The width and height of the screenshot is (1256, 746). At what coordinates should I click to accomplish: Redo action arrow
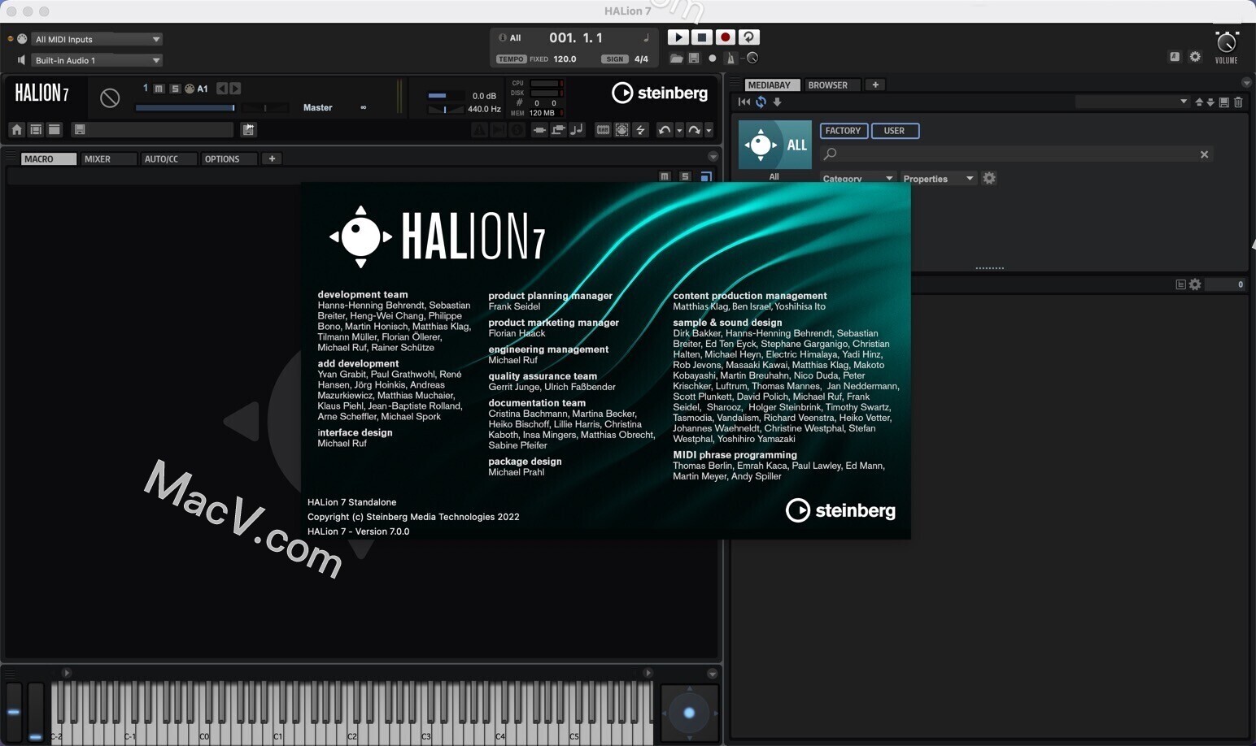click(694, 130)
